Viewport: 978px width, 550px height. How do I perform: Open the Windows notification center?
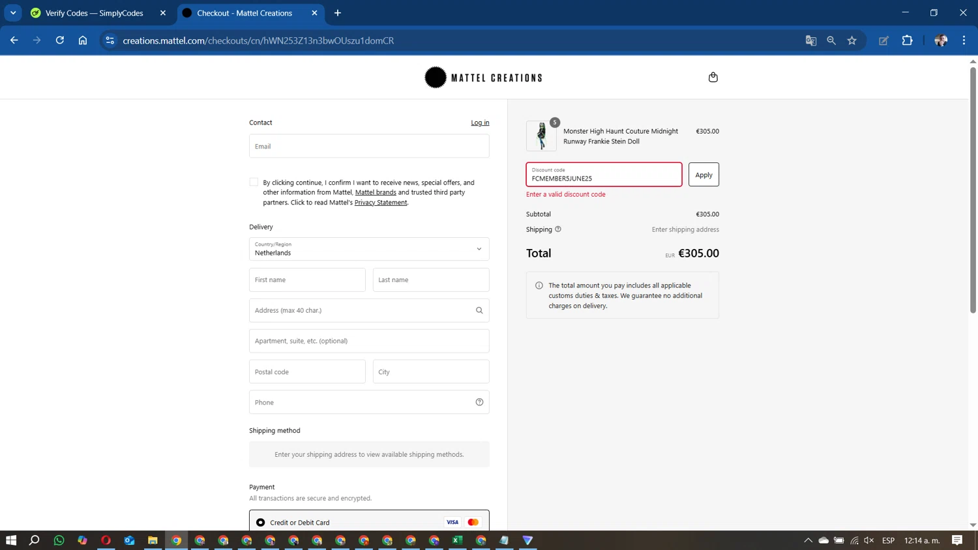(x=957, y=540)
